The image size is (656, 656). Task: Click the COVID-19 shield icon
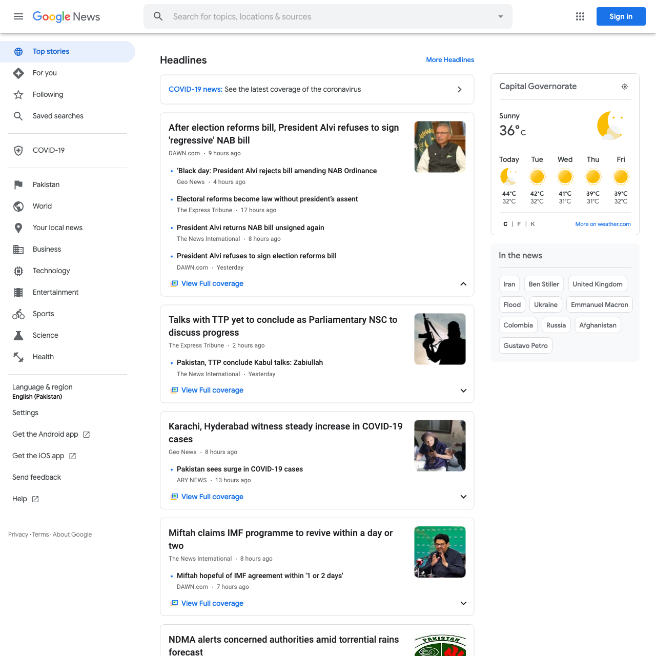click(18, 151)
